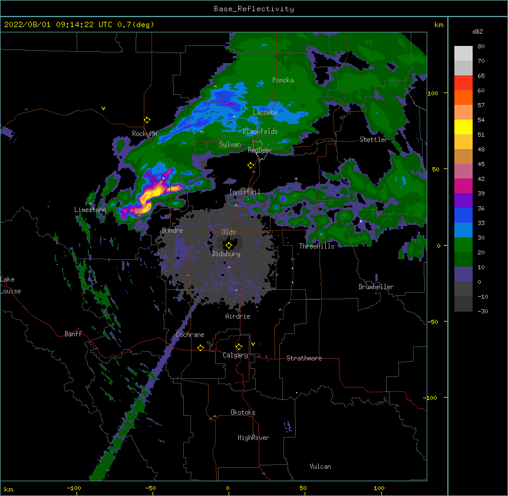508x496 pixels.
Task: Click the RedDeer city label
Action: [260, 150]
